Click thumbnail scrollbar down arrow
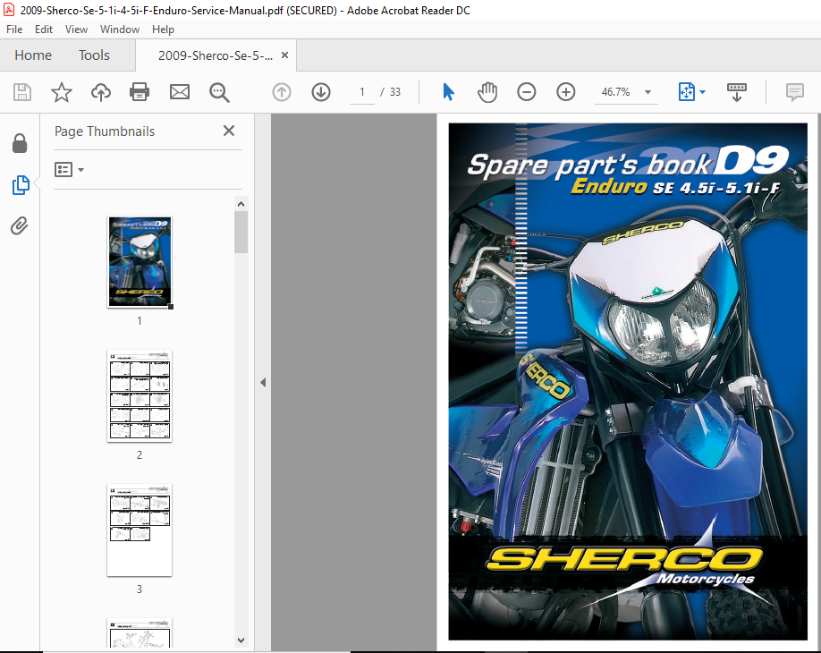Screen dimensions: 821x653 tap(241, 640)
